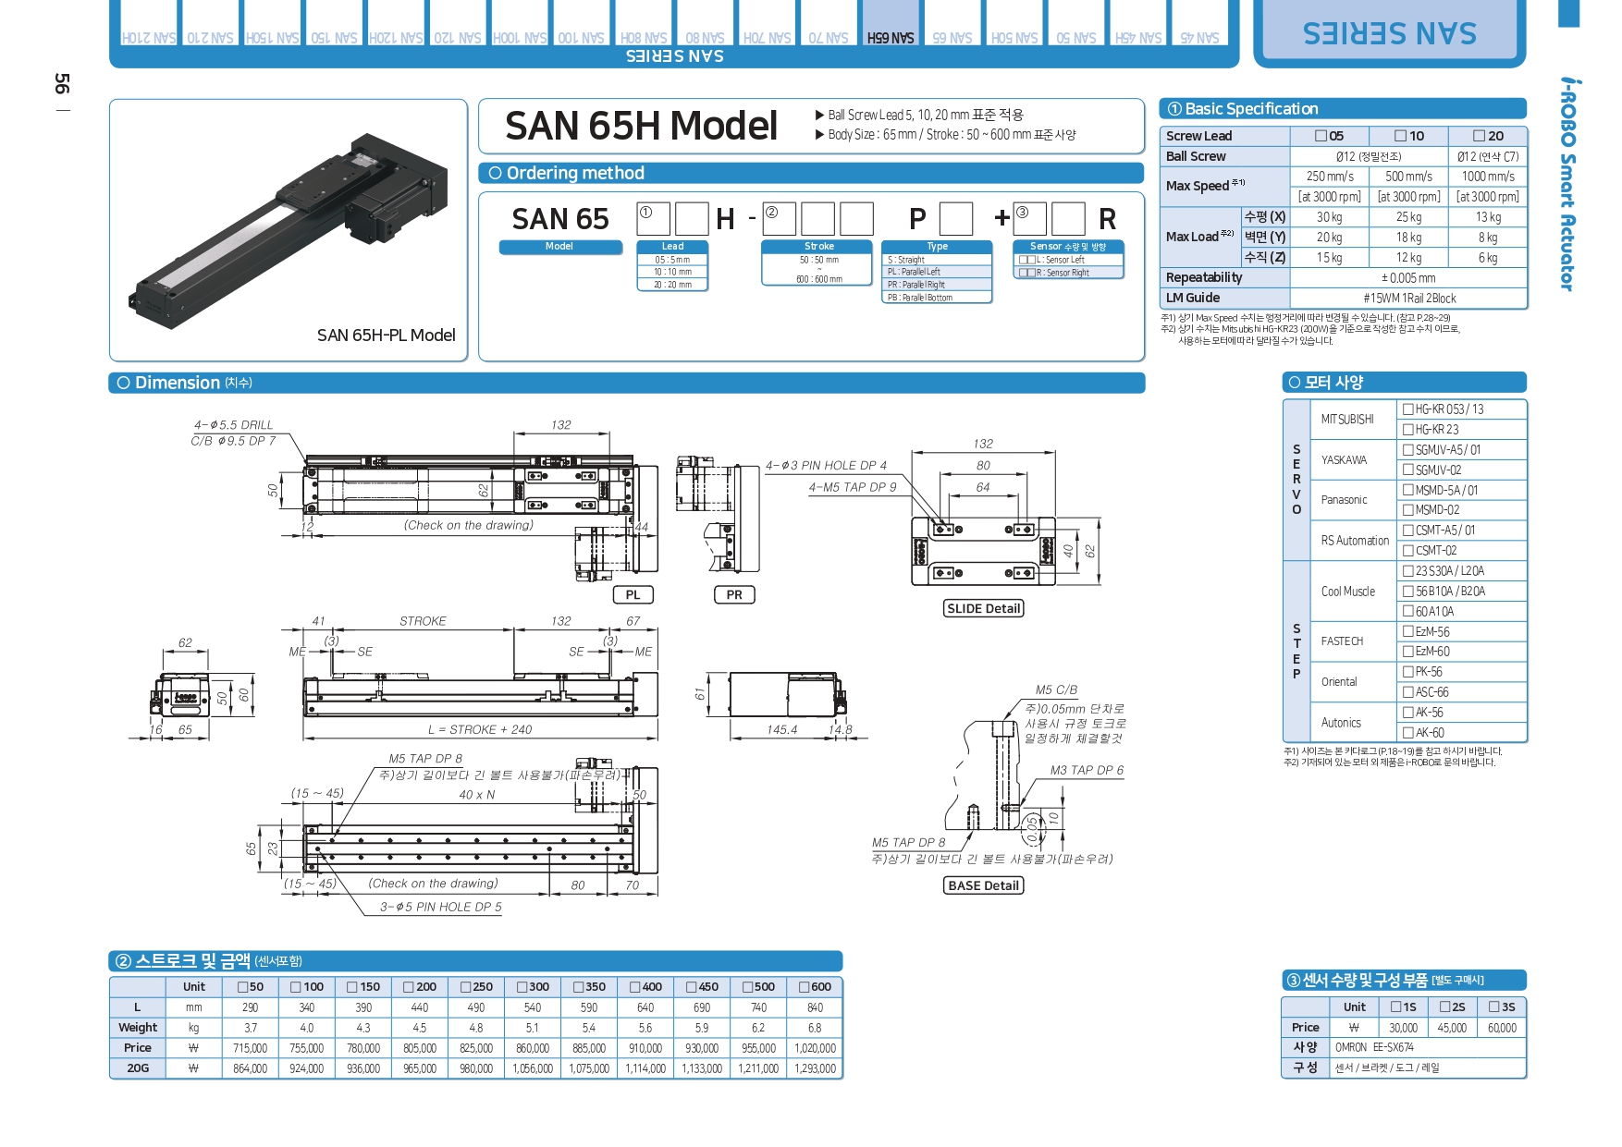Check the 600 stroke column box
Image resolution: width=1622 pixels, height=1147 pixels.
[x=804, y=987]
